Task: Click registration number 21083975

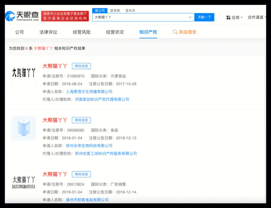Action: [x=76, y=76]
